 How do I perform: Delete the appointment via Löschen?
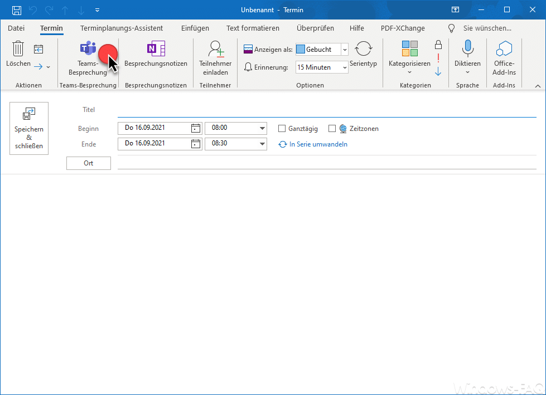coord(18,54)
